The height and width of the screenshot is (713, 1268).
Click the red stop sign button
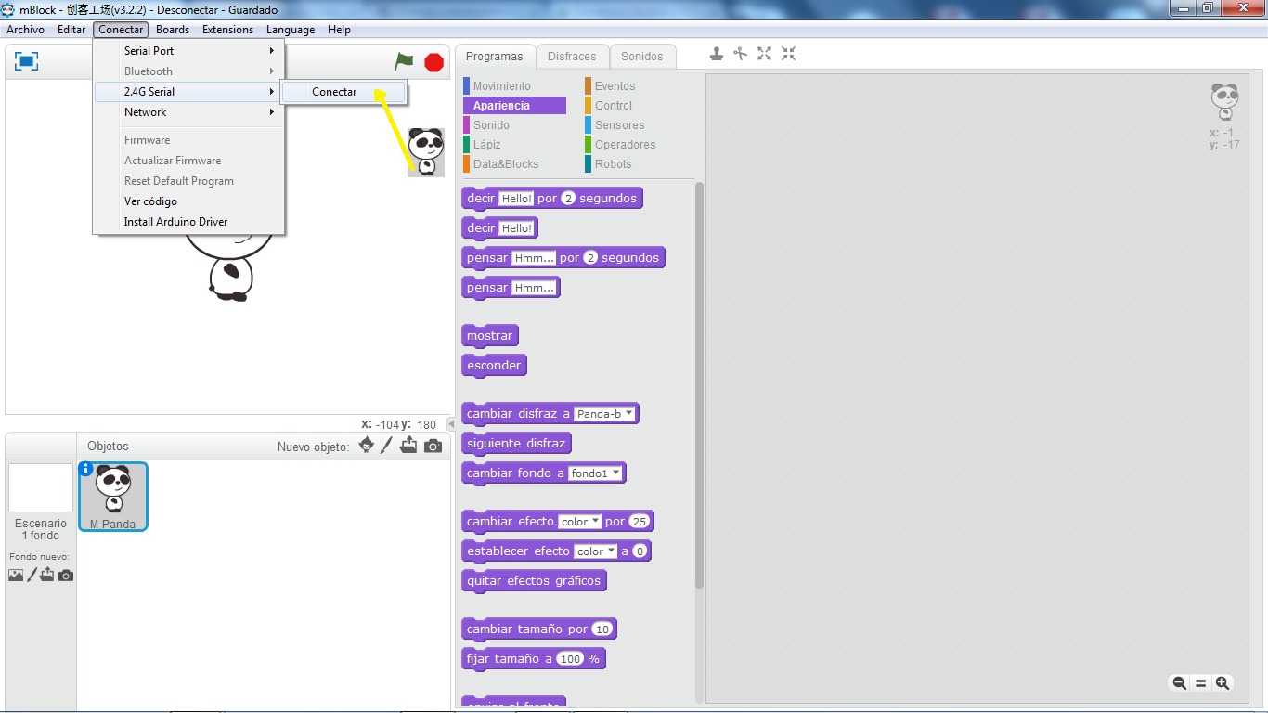click(433, 62)
